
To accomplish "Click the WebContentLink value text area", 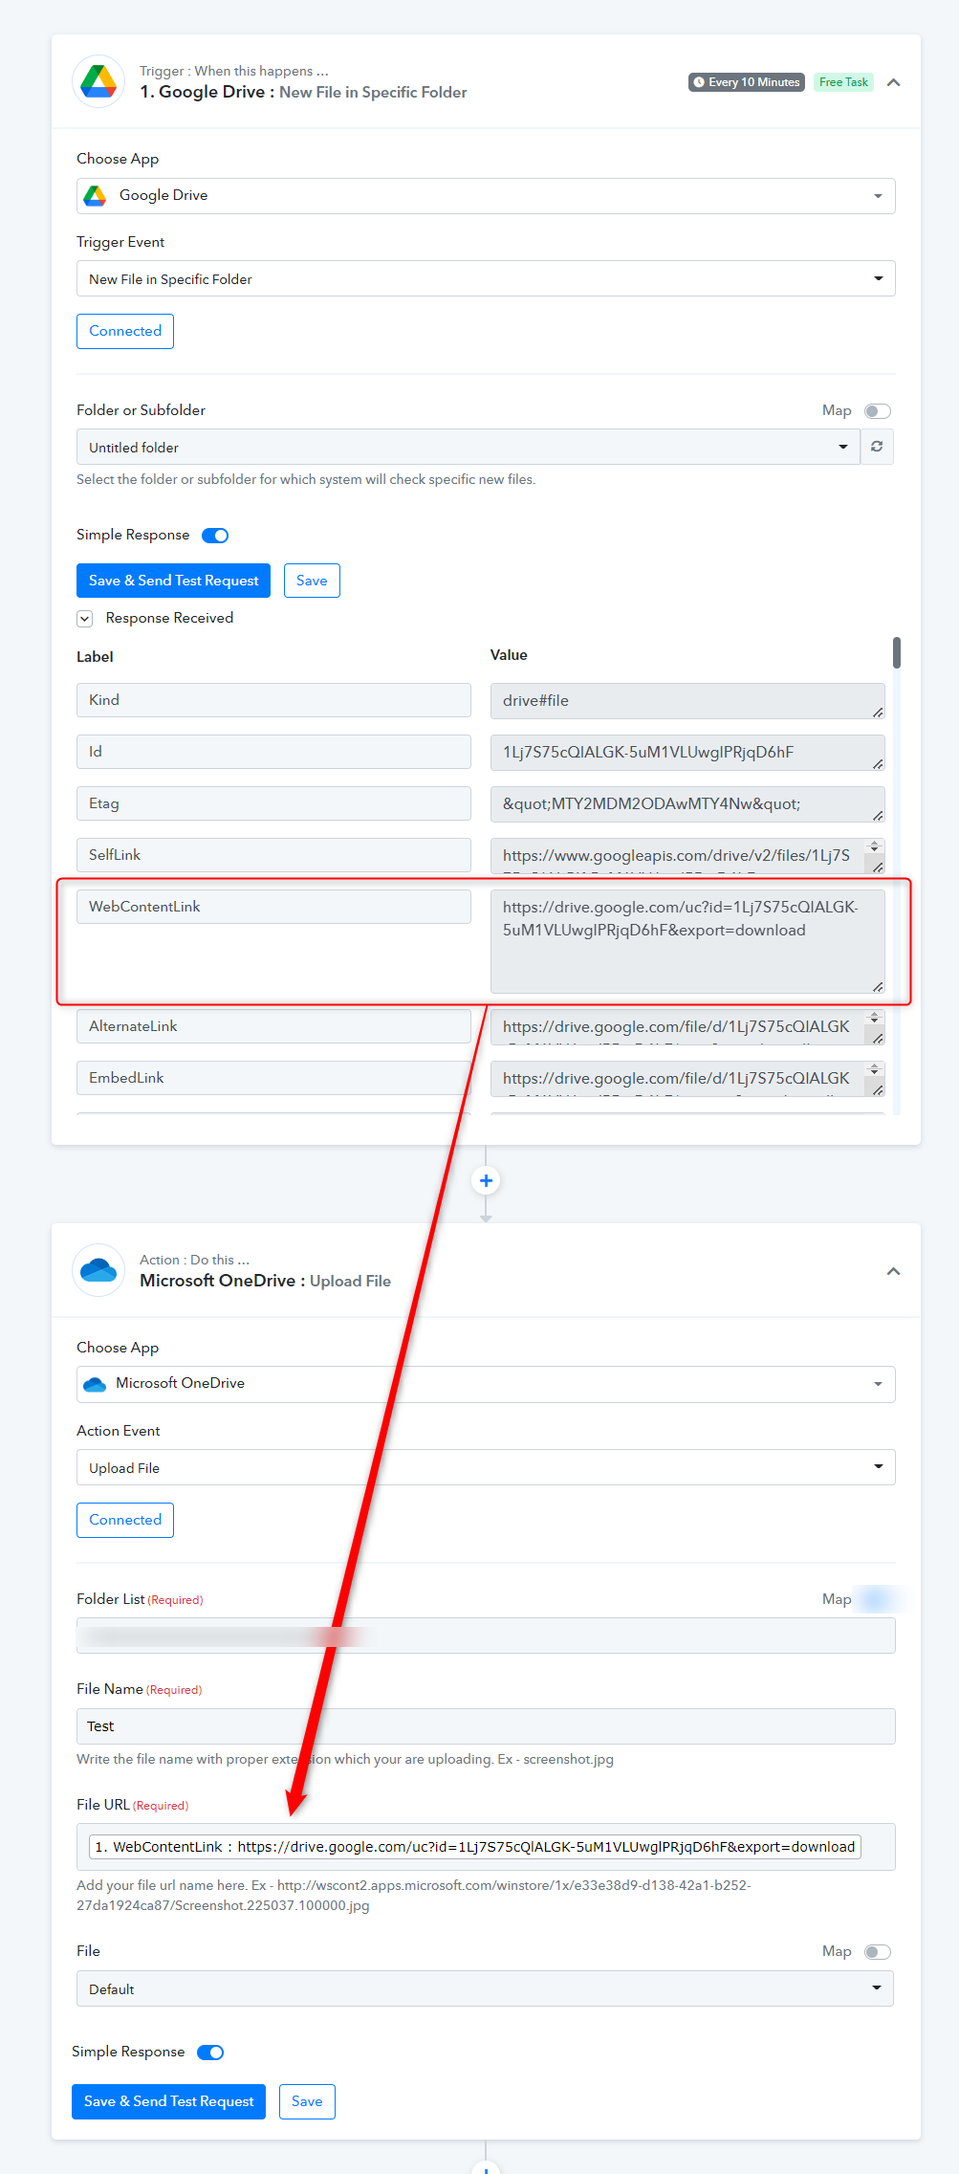I will point(687,942).
